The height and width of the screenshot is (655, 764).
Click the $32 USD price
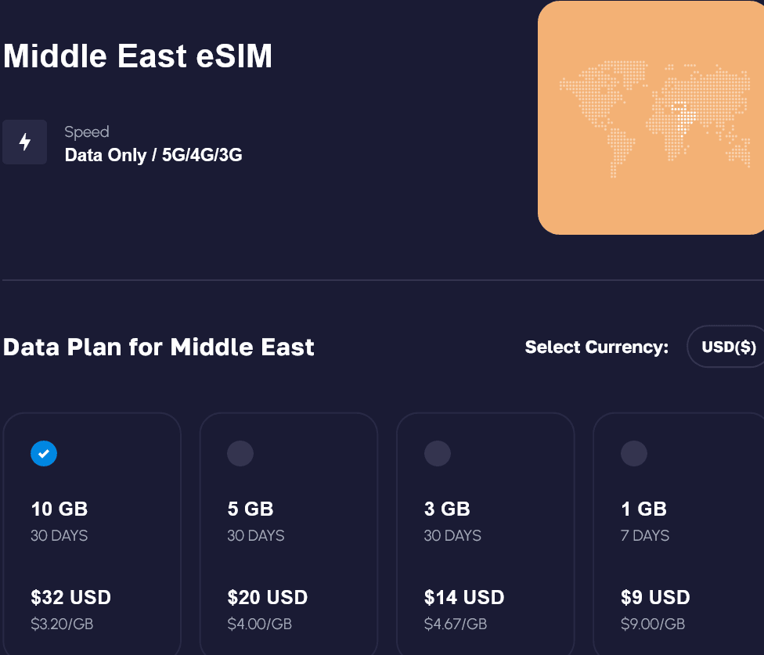pyautogui.click(x=71, y=598)
